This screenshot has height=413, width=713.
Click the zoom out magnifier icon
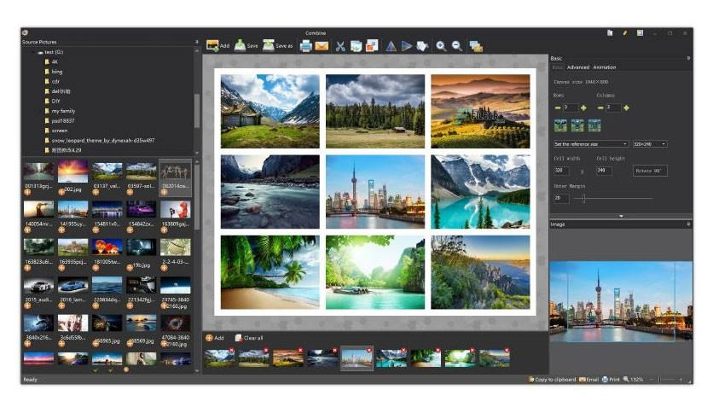click(x=457, y=46)
